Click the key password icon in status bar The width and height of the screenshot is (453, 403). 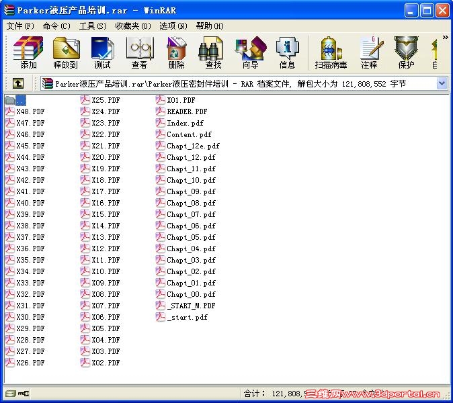[24, 394]
